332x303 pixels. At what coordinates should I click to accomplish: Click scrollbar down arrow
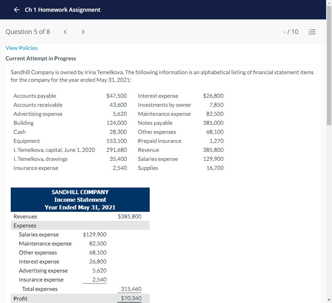click(x=329, y=300)
